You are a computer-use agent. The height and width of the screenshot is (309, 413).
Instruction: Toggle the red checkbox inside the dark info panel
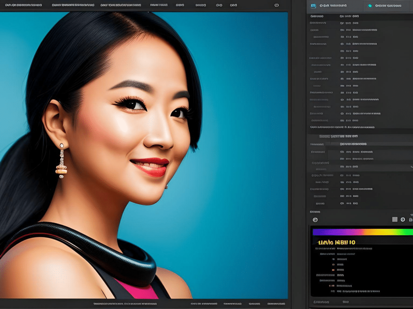(333, 264)
